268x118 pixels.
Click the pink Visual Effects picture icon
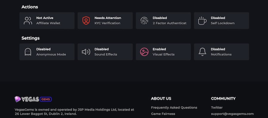click(144, 52)
